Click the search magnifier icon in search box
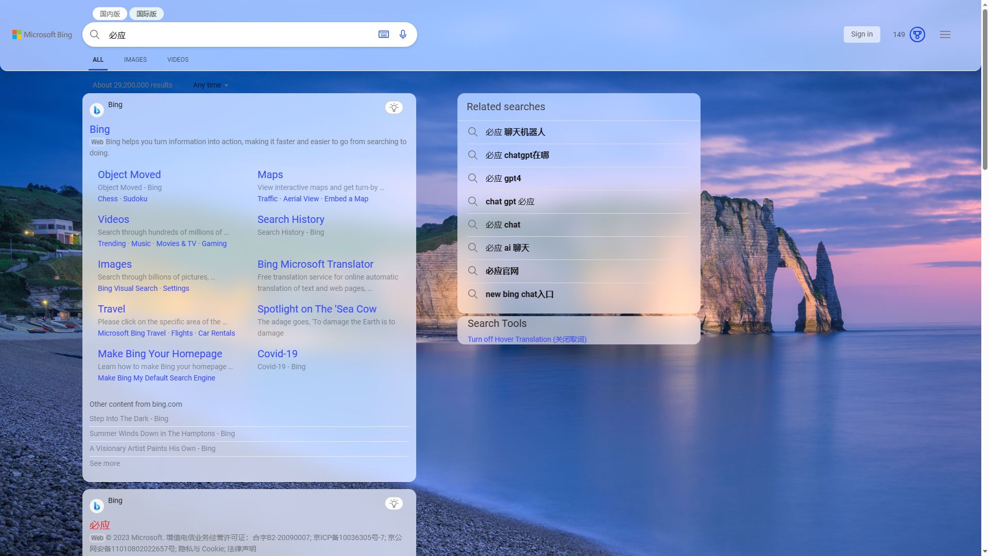The width and height of the screenshot is (989, 556). pos(95,34)
